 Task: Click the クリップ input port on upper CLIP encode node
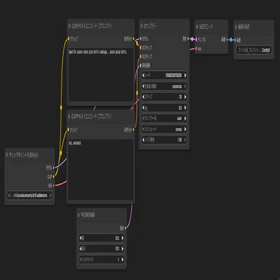click(x=69, y=39)
